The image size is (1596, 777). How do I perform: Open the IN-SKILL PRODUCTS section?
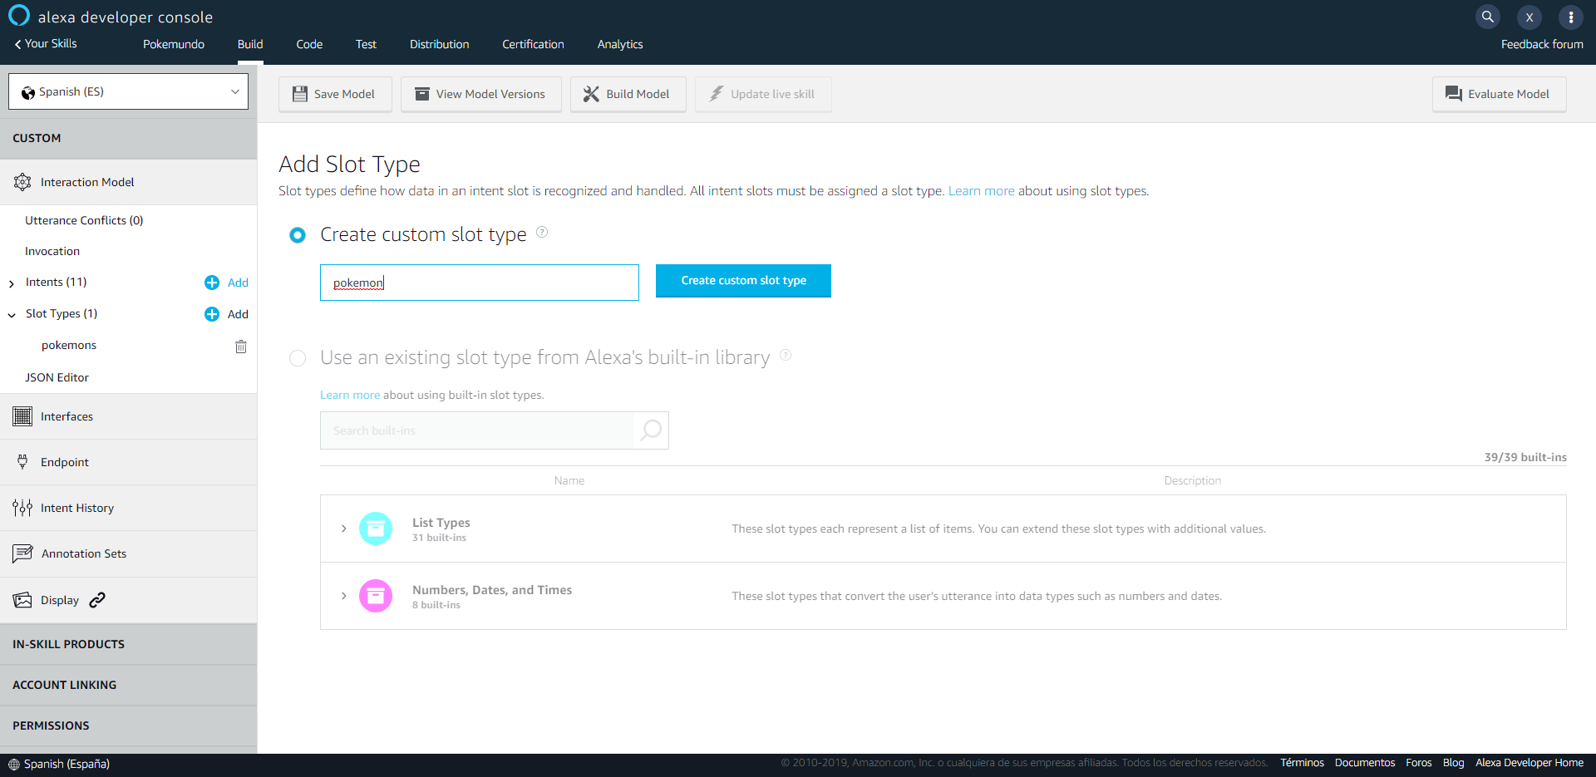(x=129, y=644)
